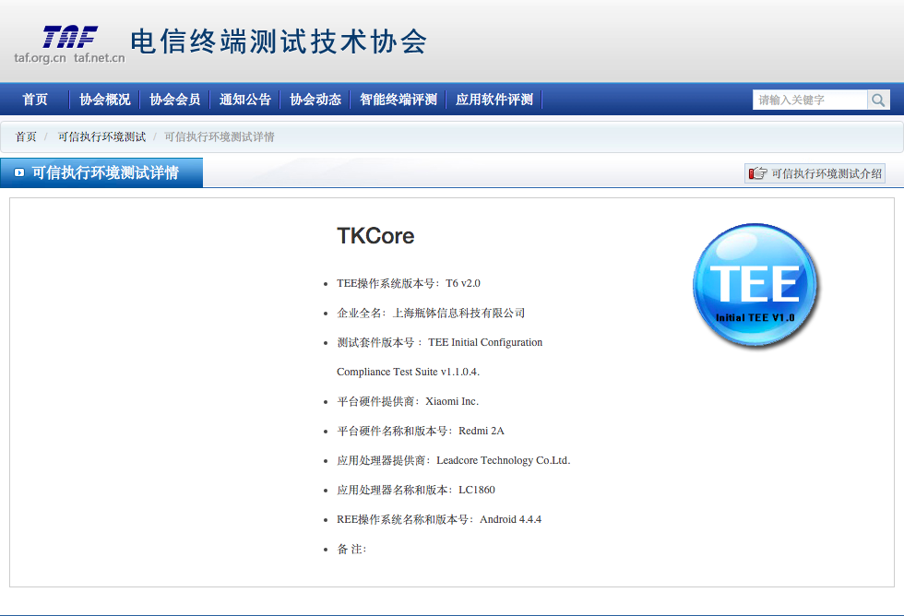904x616 pixels.
Task: Go to 可信执行环境测试 breadcrumb link
Action: tap(101, 136)
